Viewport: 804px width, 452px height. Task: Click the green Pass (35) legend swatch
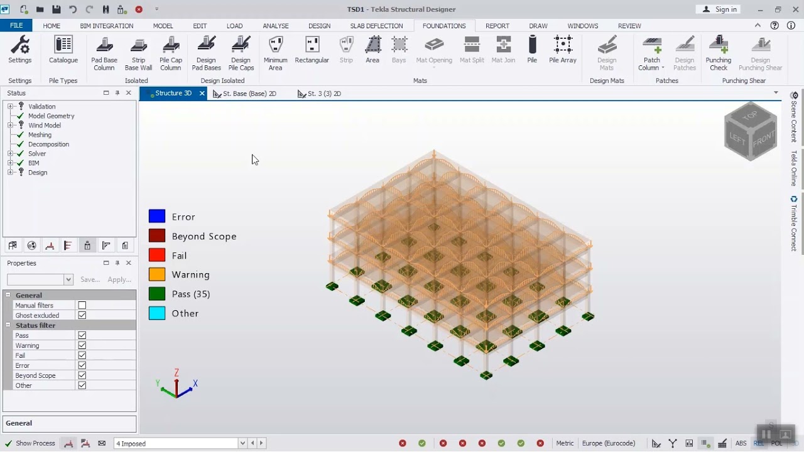[x=157, y=294]
